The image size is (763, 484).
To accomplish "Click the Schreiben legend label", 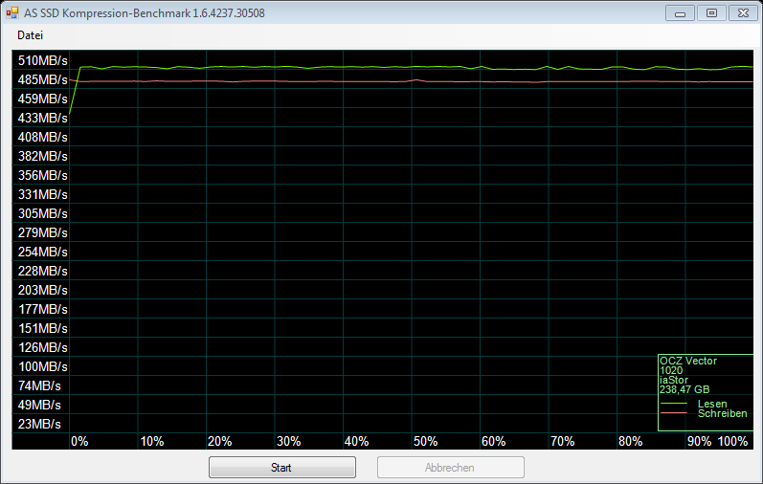I will pos(723,413).
